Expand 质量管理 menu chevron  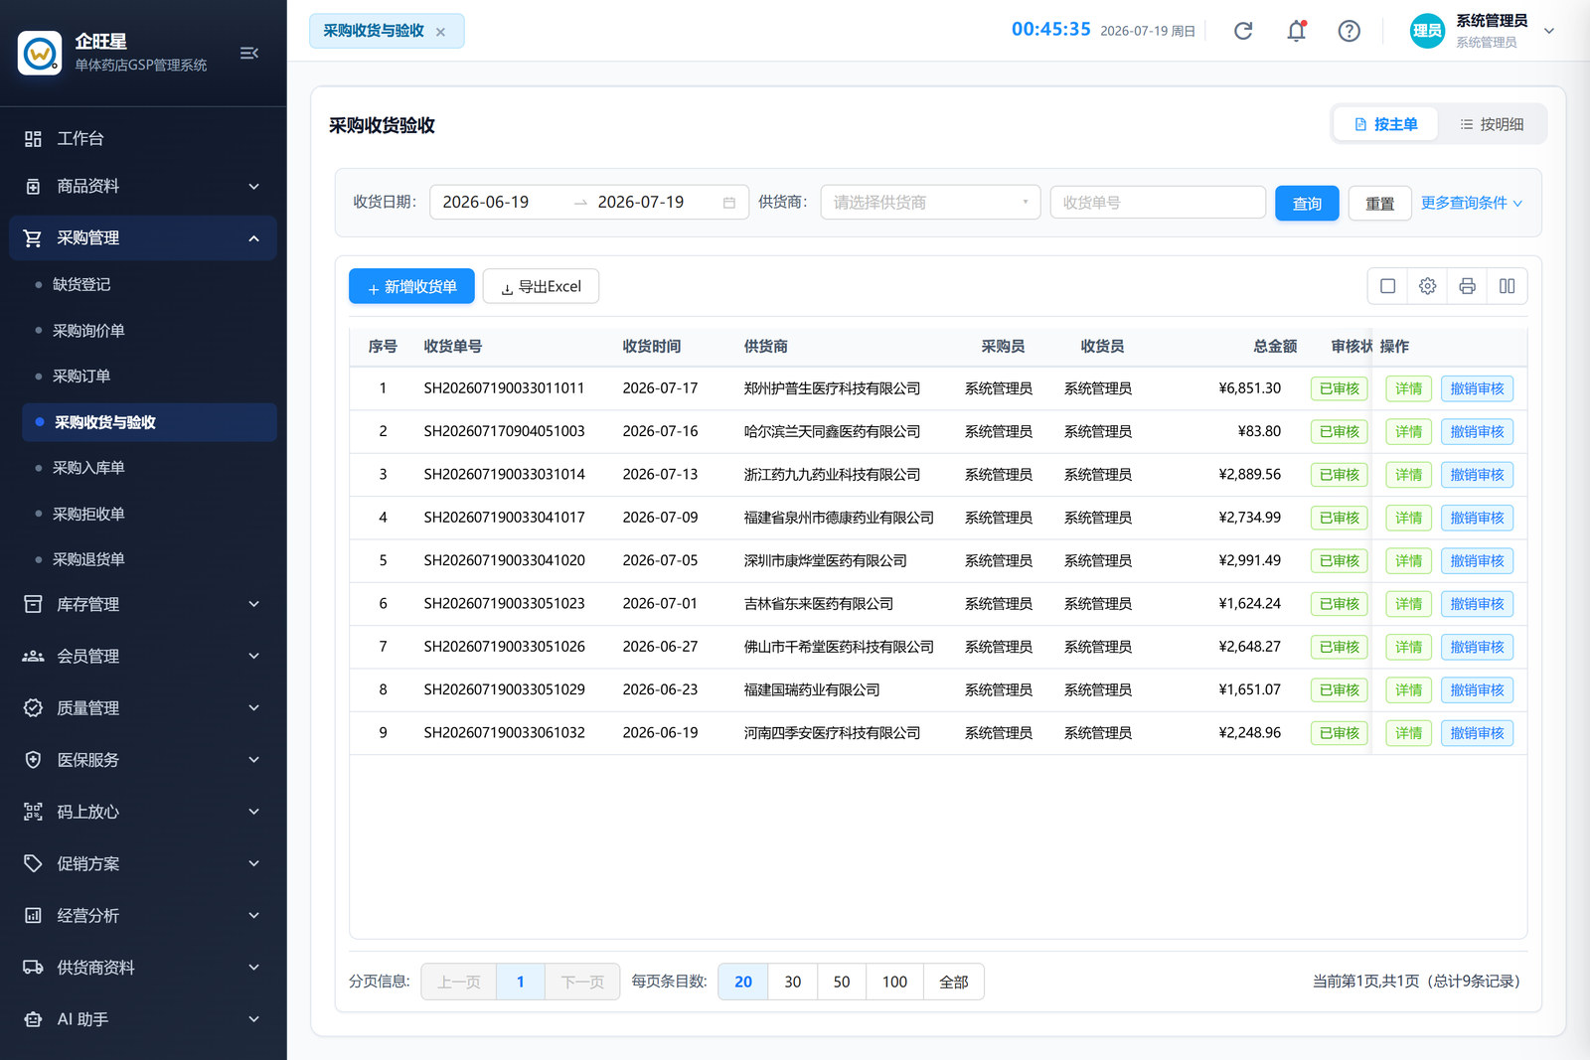(x=253, y=708)
